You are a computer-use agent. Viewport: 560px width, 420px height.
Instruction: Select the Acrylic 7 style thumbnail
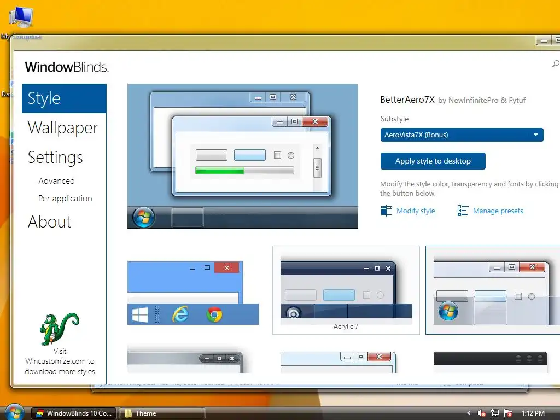pos(346,290)
